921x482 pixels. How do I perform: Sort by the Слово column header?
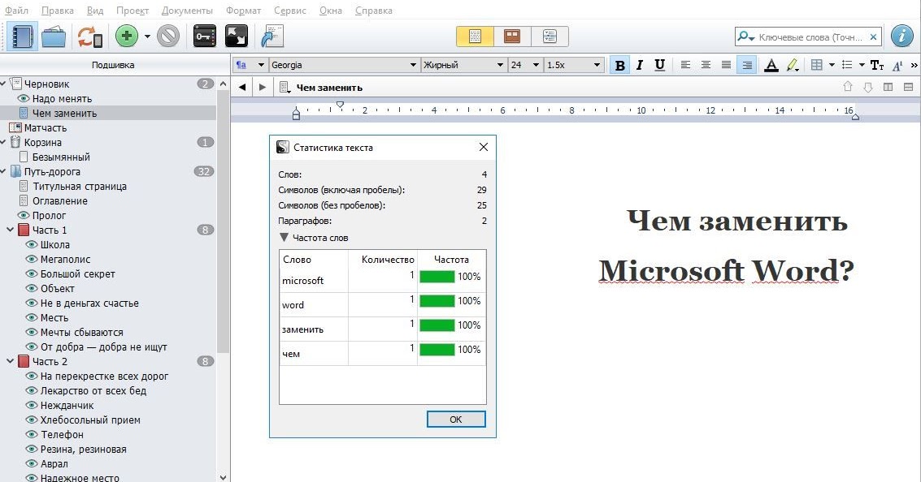[314, 259]
